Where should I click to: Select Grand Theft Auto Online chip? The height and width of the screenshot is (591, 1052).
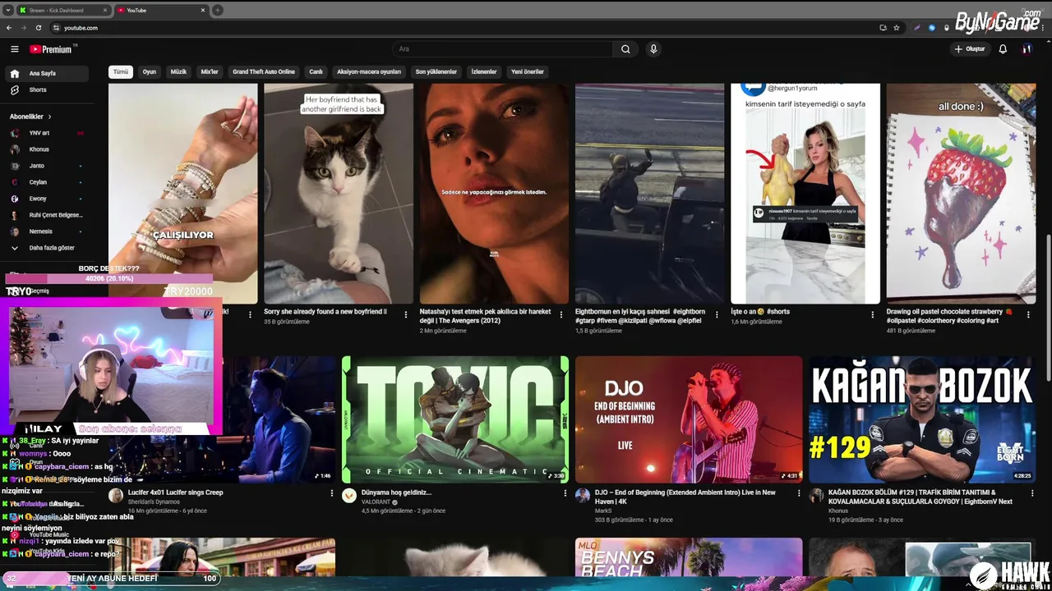(x=264, y=71)
